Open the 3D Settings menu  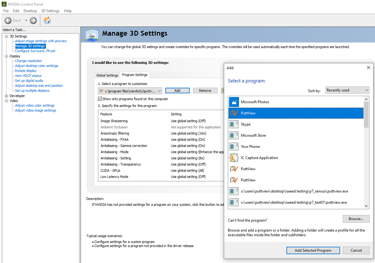point(50,11)
